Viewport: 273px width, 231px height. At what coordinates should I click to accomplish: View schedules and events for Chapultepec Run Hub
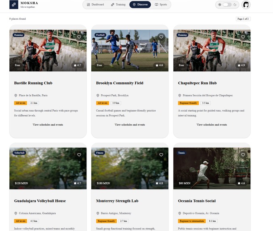pos(212,125)
